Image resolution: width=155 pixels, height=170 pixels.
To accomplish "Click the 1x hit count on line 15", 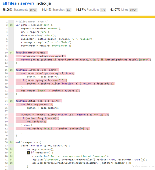I will [11, 70].
